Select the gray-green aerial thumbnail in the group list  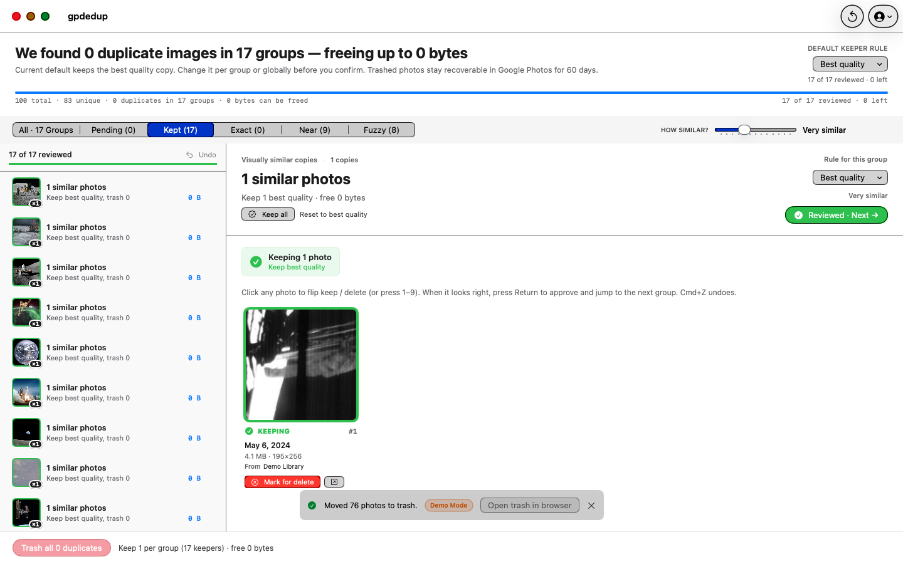26,473
